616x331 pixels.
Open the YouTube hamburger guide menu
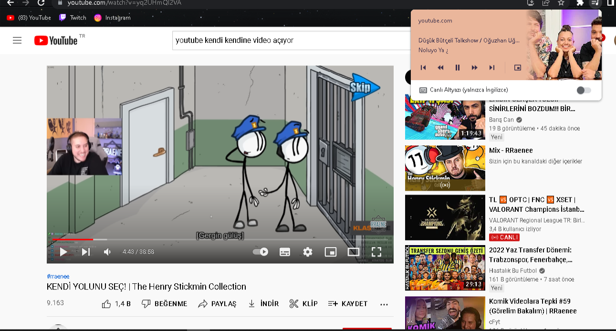tap(17, 41)
